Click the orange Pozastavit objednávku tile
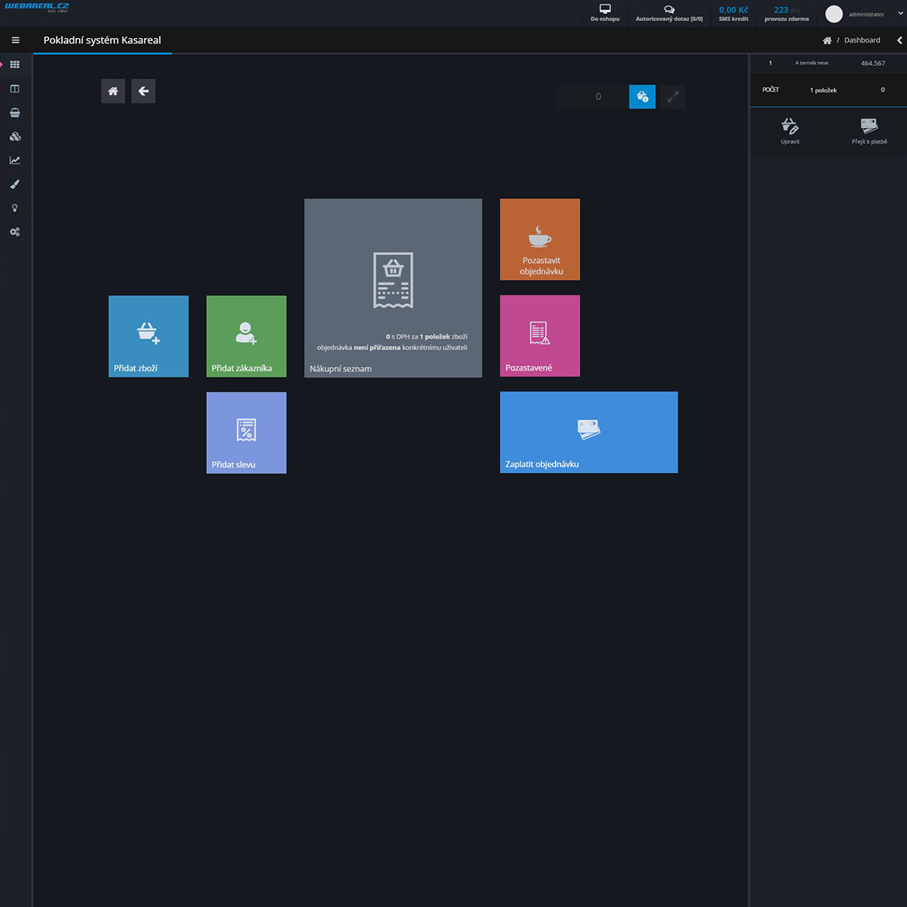This screenshot has width=907, height=907. [540, 240]
